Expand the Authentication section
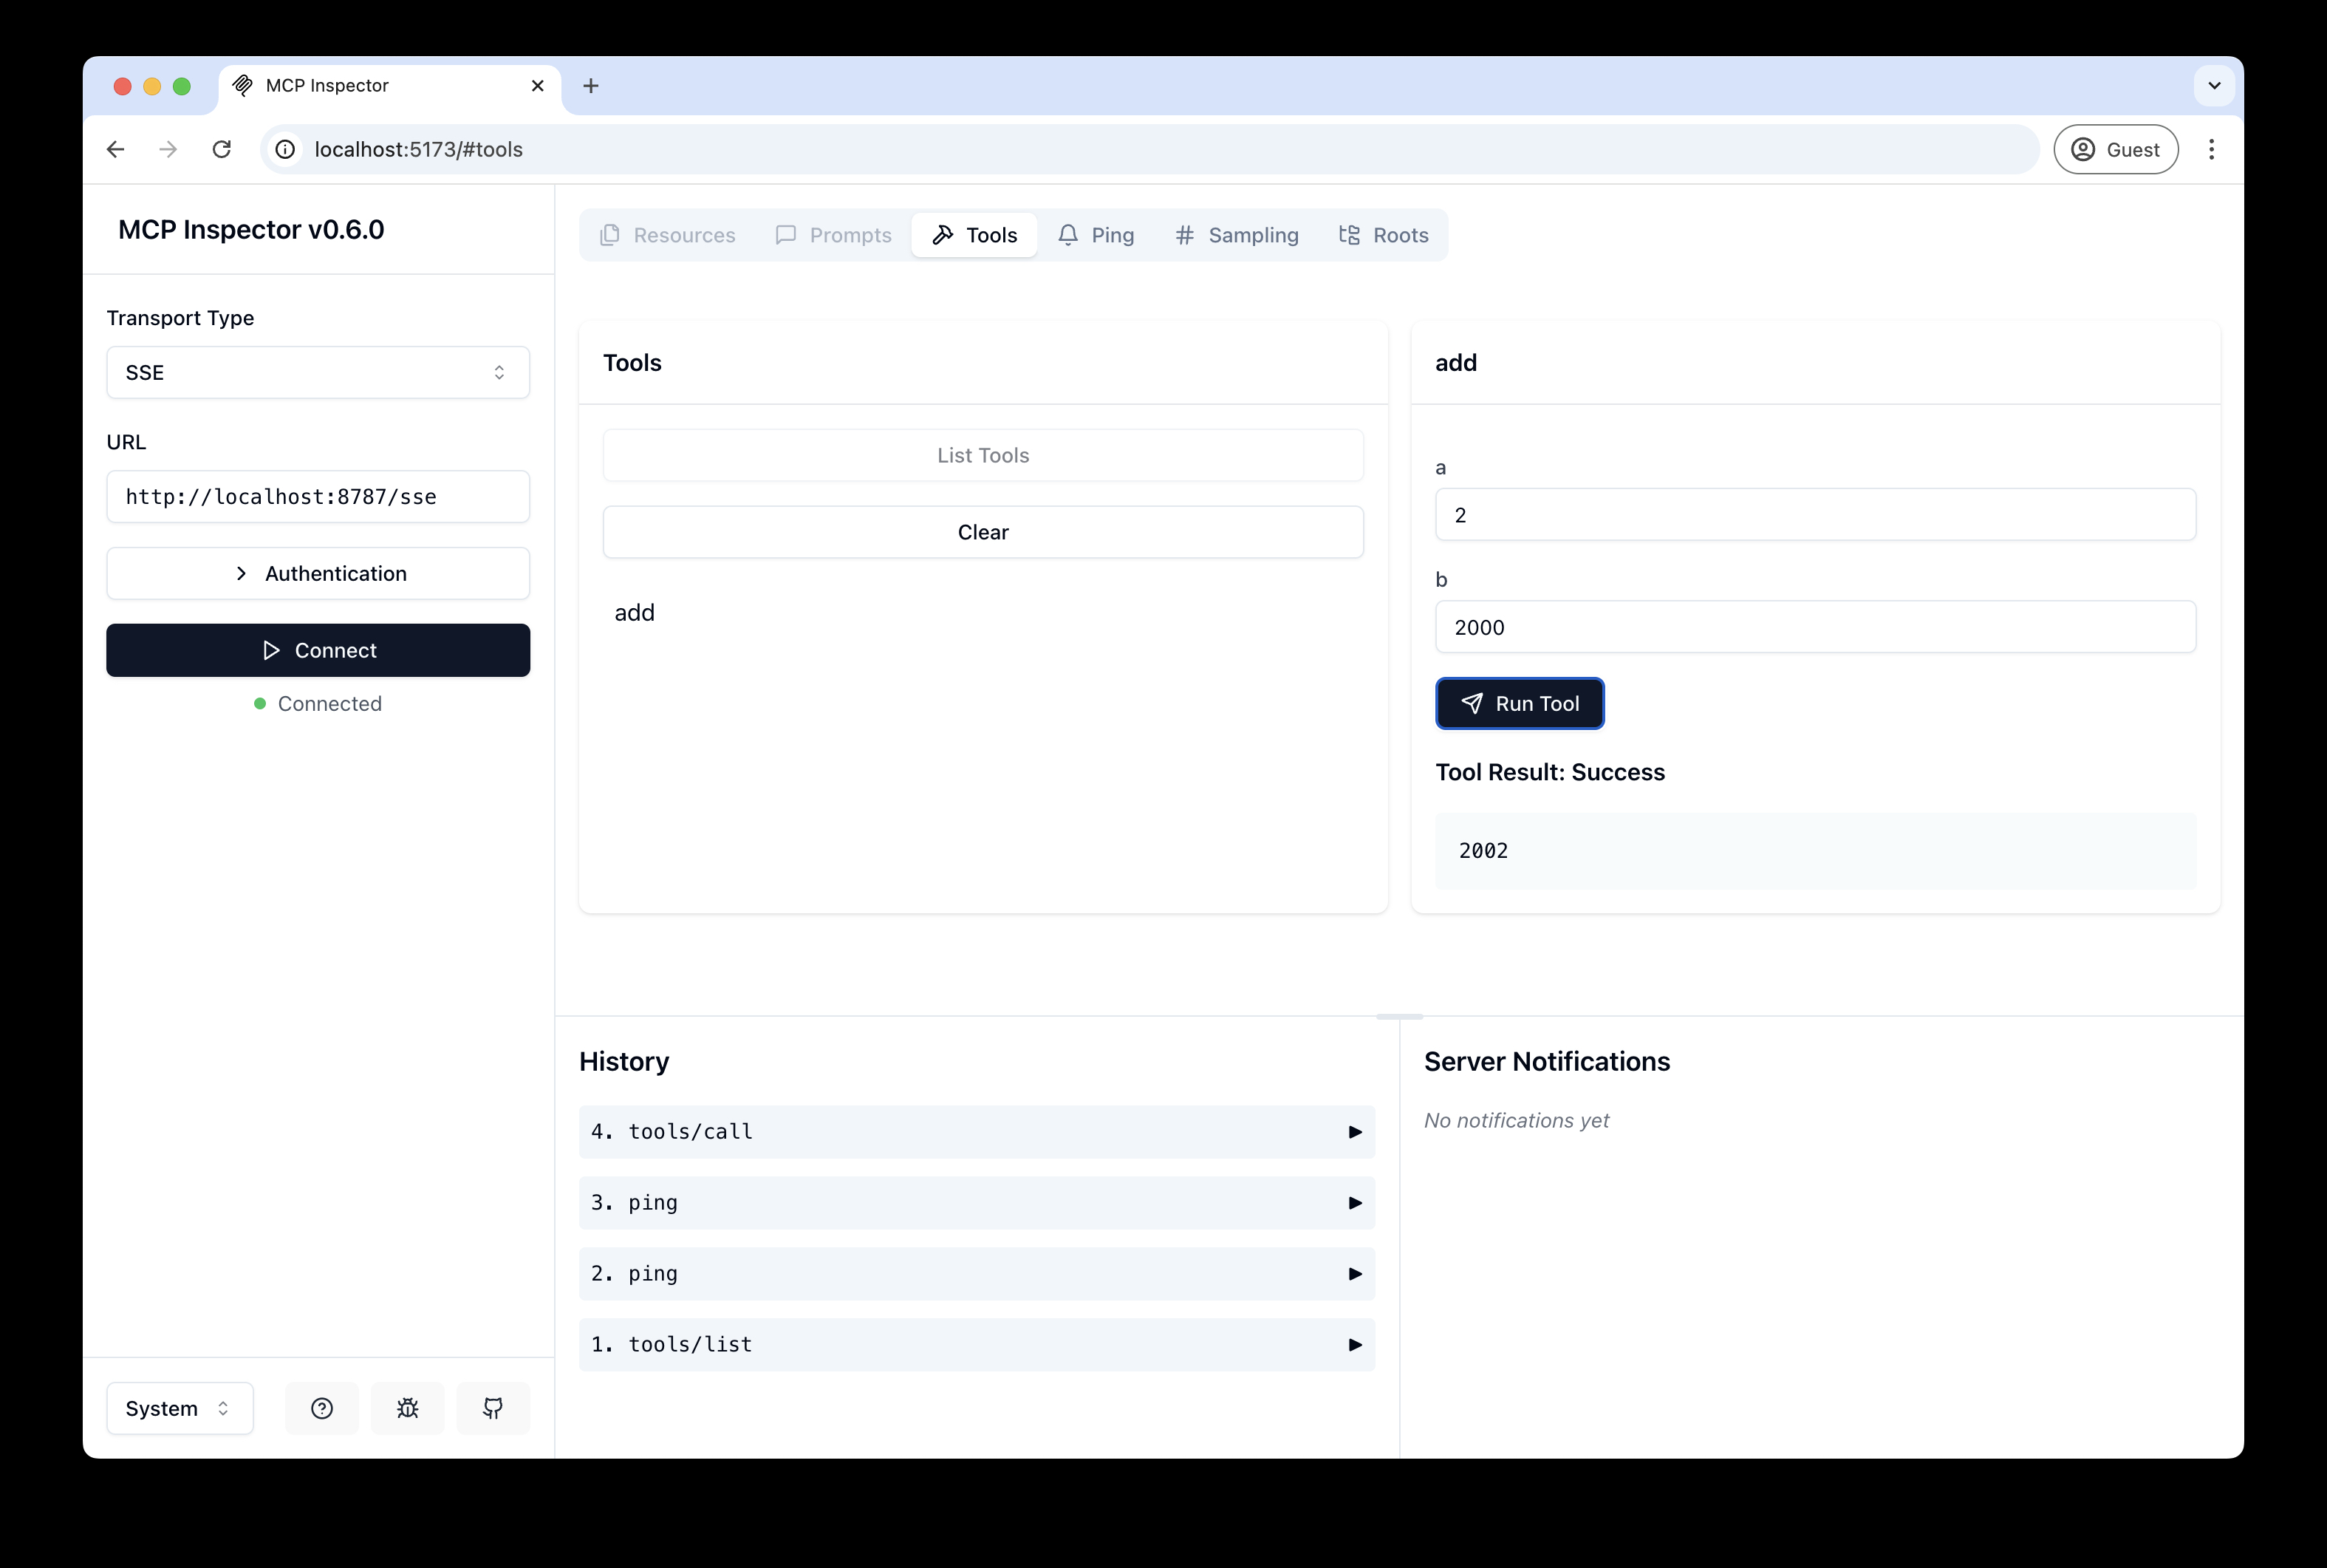Image resolution: width=2327 pixels, height=1568 pixels. (318, 573)
